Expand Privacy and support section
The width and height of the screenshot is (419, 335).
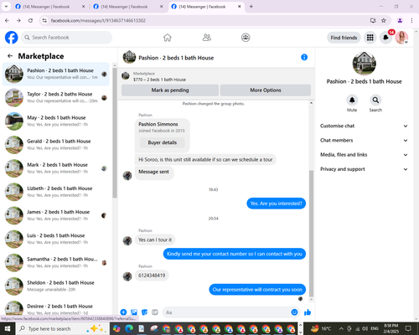click(364, 169)
